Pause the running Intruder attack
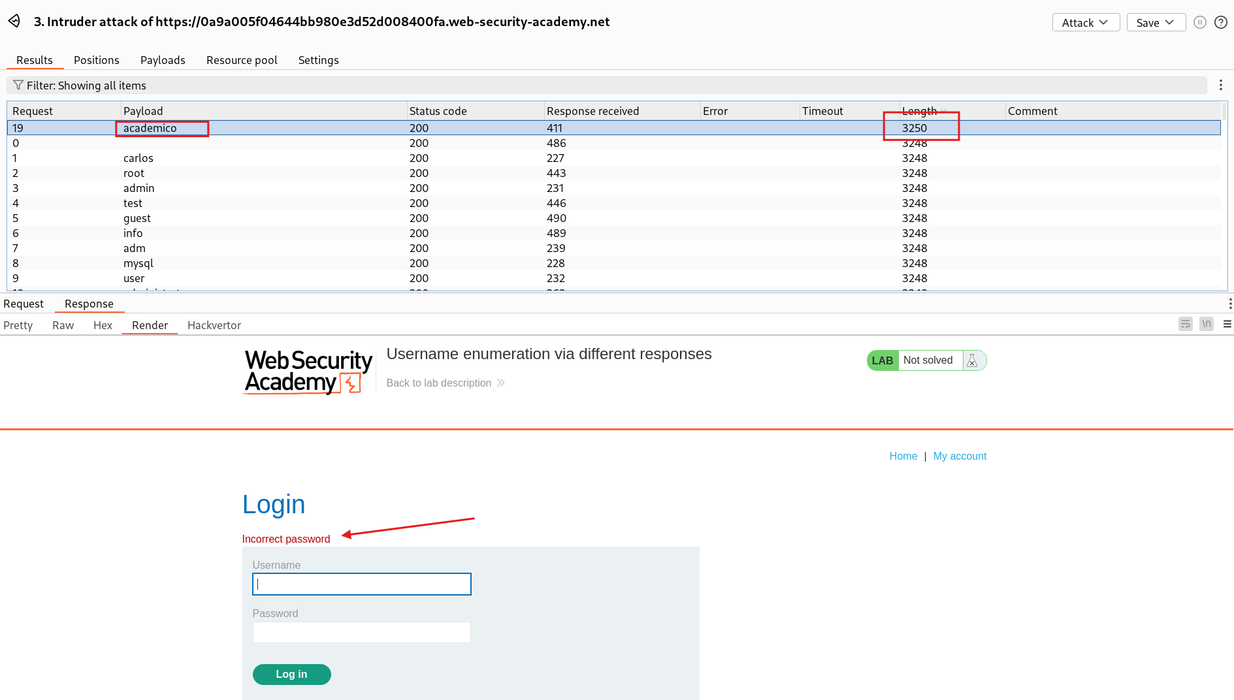 (1200, 22)
